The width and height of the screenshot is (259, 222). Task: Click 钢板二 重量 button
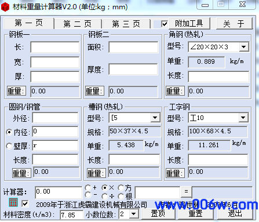tap(94, 91)
